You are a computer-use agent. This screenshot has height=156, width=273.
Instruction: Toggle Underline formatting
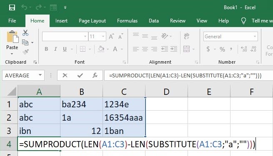point(65,49)
